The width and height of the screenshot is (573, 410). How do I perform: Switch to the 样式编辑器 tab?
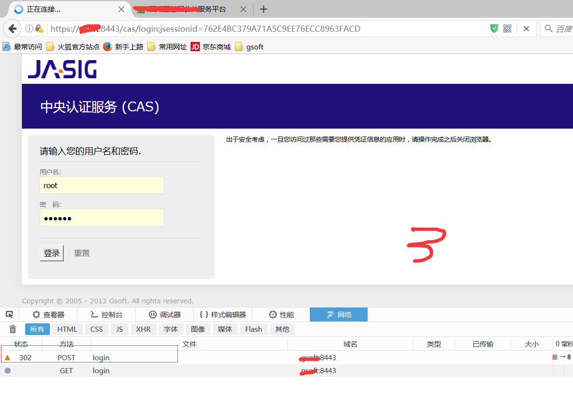pyautogui.click(x=223, y=314)
